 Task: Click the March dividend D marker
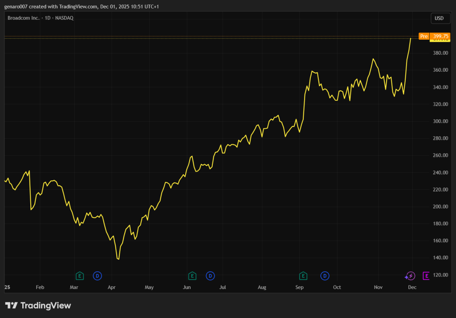coord(97,276)
